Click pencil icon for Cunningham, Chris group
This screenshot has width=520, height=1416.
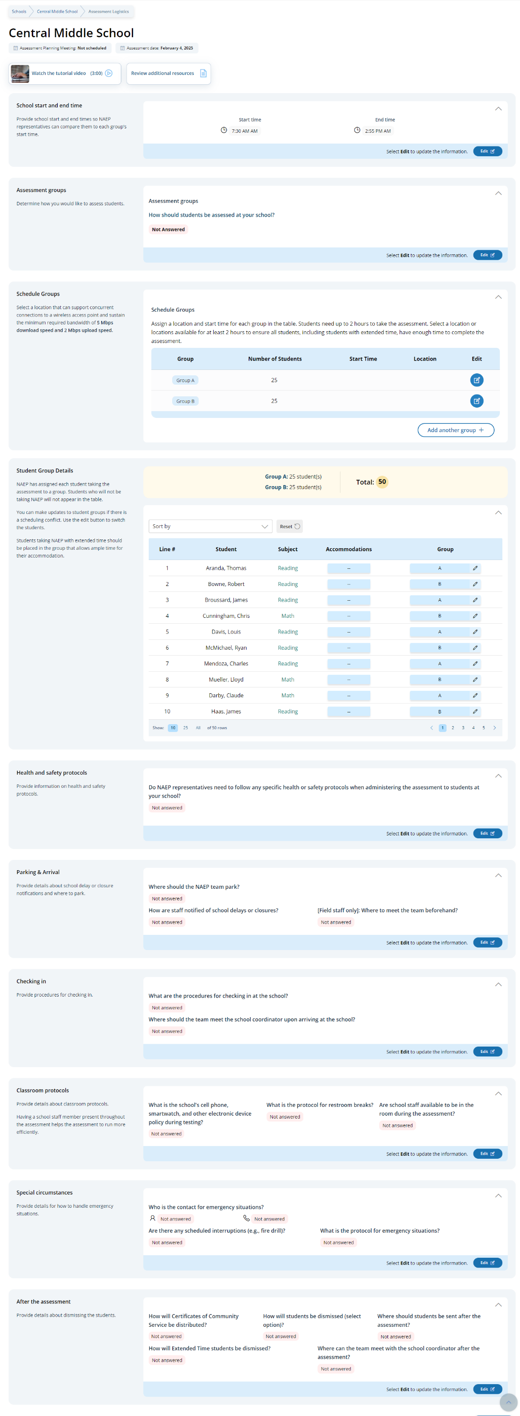475,616
